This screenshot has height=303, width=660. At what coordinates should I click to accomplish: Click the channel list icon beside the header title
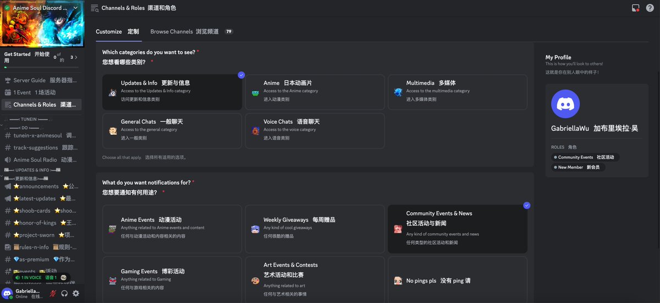click(95, 8)
